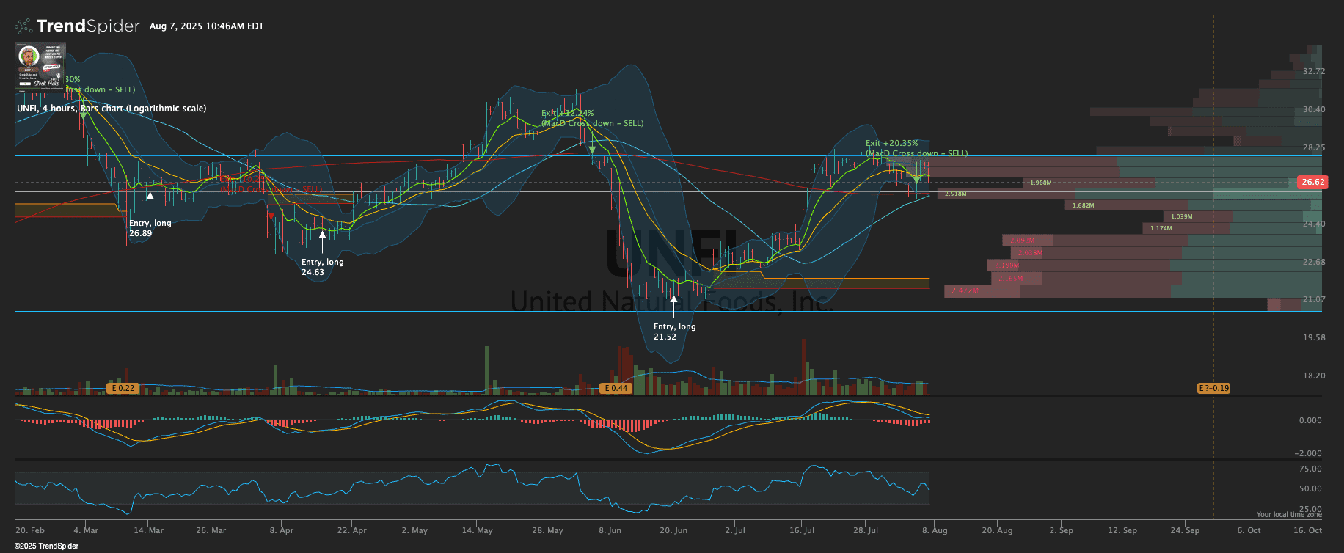Image resolution: width=1344 pixels, height=553 pixels.
Task: Click the 2.472M volume profile label
Action: [965, 290]
